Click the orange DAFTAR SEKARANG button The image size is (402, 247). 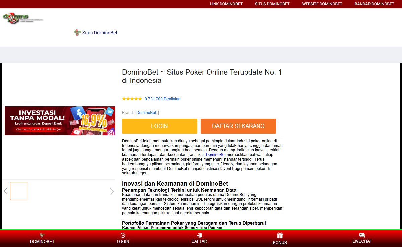click(x=238, y=126)
